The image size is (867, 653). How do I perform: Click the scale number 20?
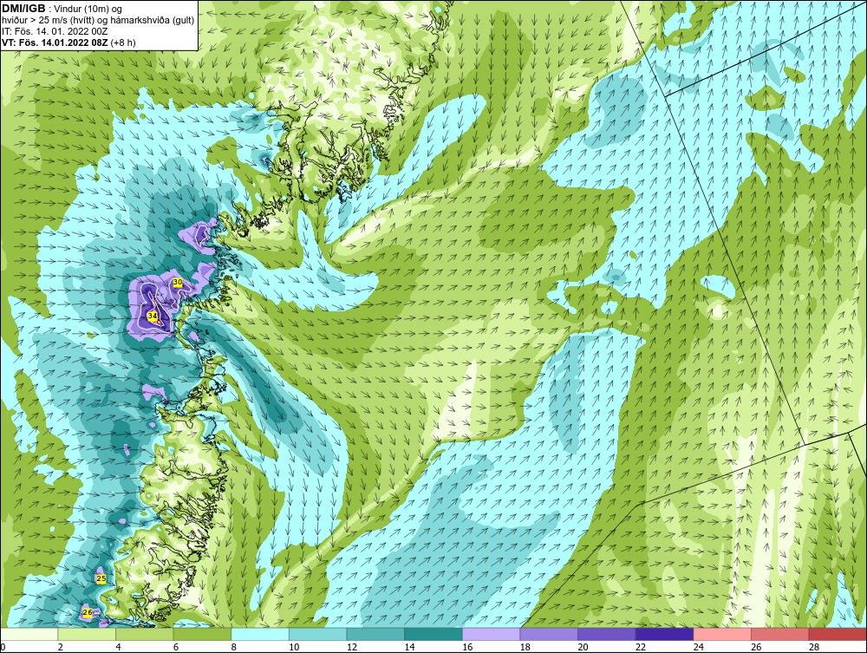tap(583, 647)
